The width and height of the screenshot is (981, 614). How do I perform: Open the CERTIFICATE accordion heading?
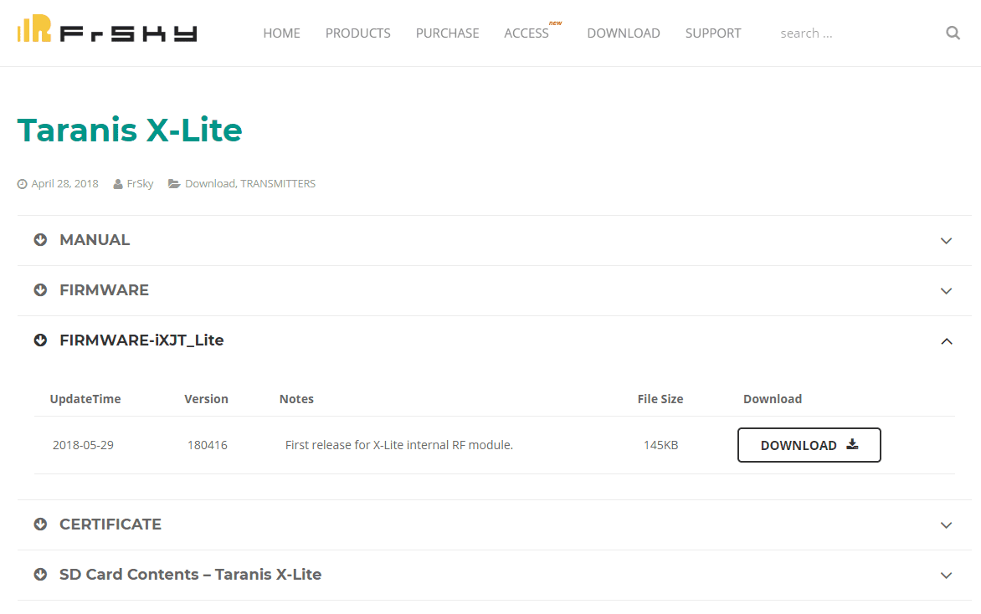[x=110, y=524]
